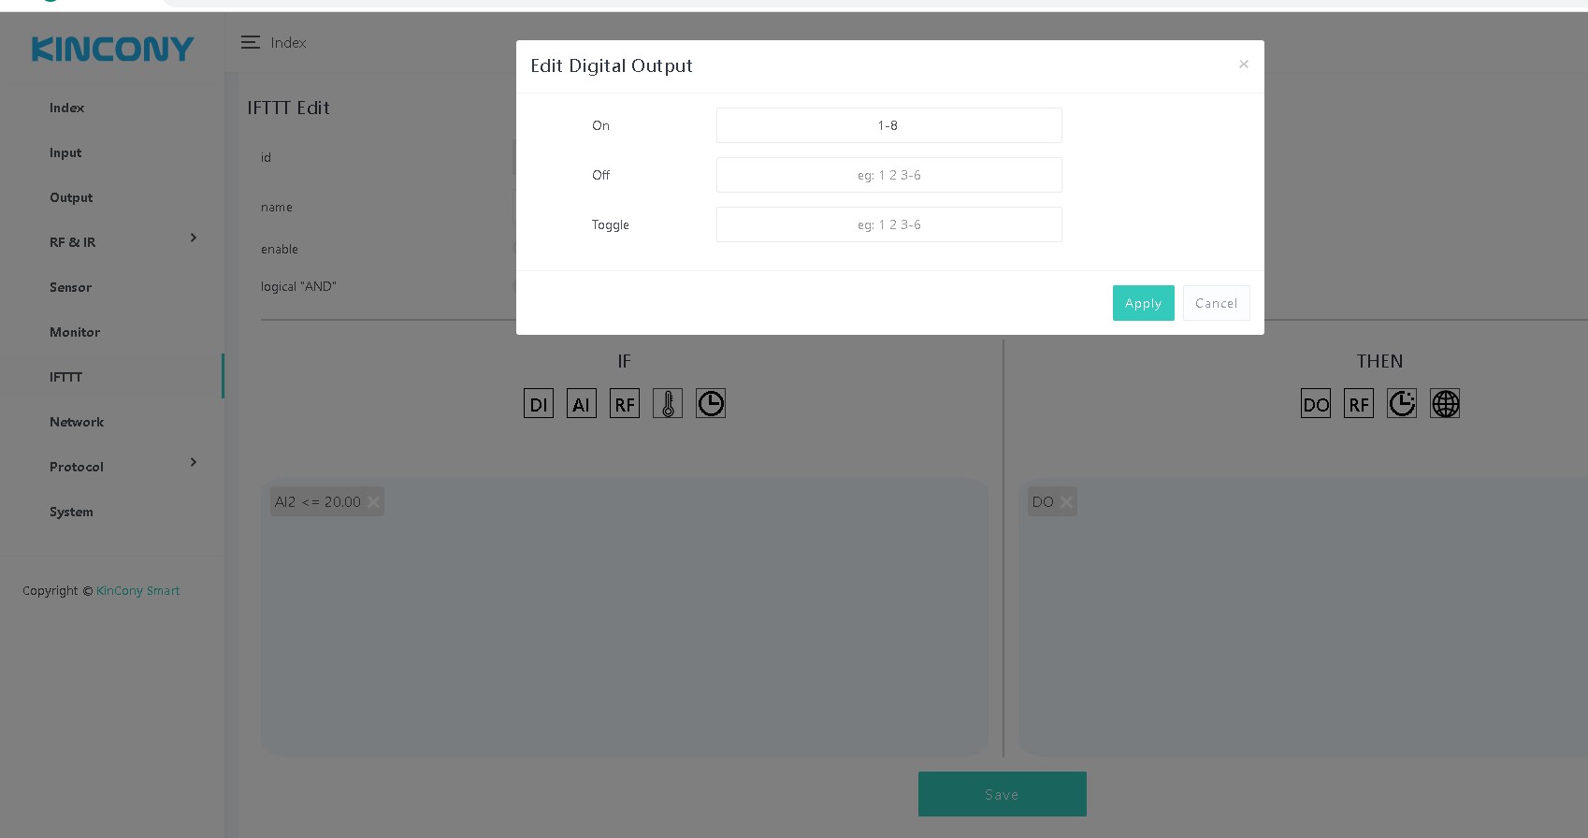Image resolution: width=1588 pixels, height=838 pixels.
Task: Click the globe network action icon
Action: (1444, 404)
